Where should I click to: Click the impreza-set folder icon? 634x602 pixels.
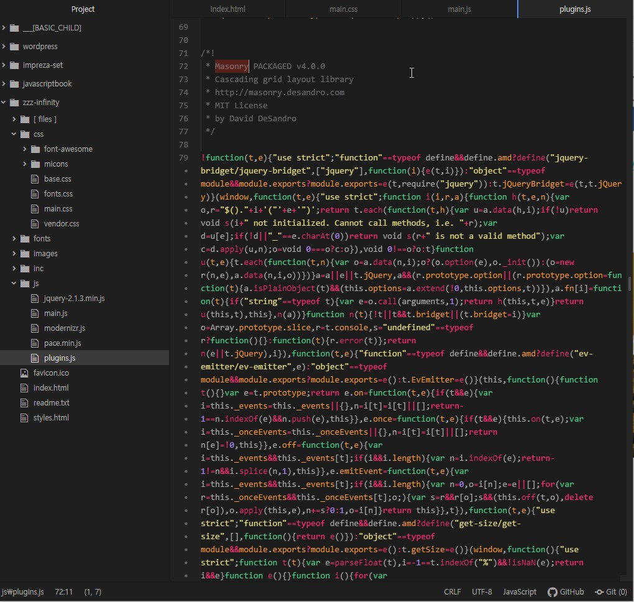coord(14,65)
